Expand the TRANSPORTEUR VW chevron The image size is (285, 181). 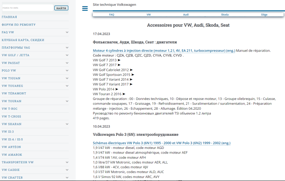[x=67, y=162]
